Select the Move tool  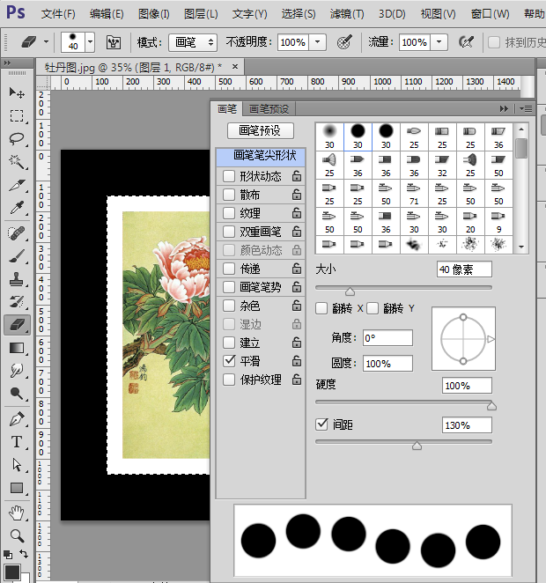click(x=16, y=92)
